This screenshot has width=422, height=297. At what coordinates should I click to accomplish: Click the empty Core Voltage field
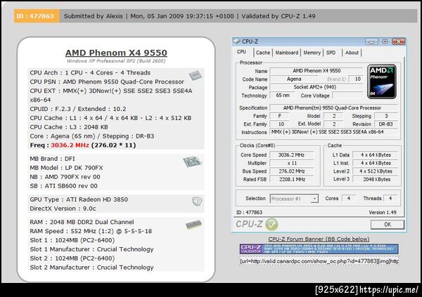click(347, 95)
